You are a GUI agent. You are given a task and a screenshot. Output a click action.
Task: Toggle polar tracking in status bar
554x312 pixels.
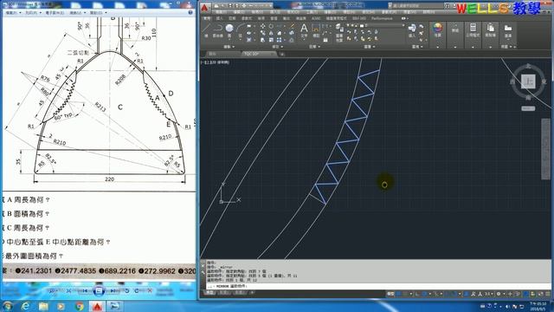[425, 294]
